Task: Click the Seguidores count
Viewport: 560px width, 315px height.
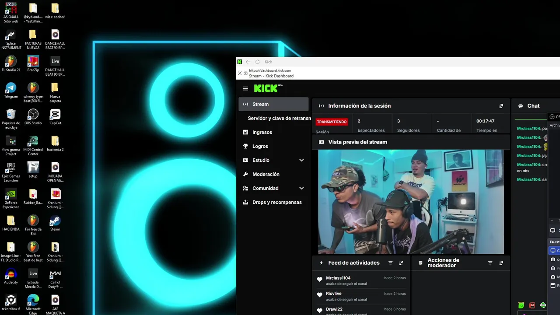Action: [x=399, y=121]
